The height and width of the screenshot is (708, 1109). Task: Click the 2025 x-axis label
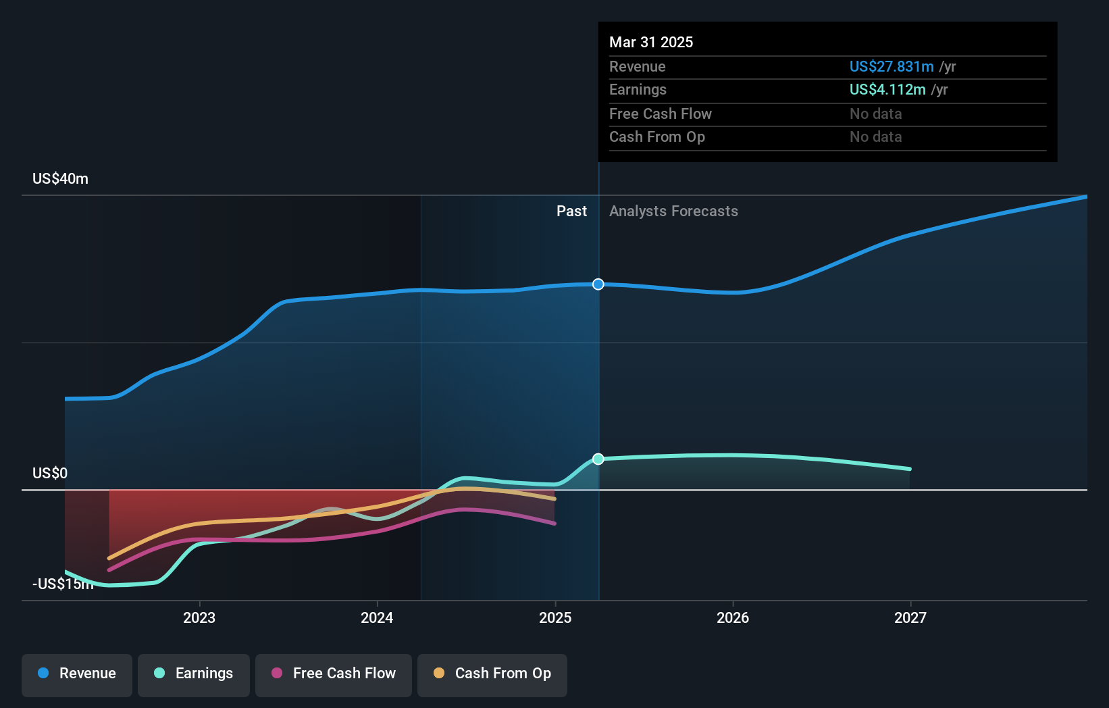coord(555,617)
